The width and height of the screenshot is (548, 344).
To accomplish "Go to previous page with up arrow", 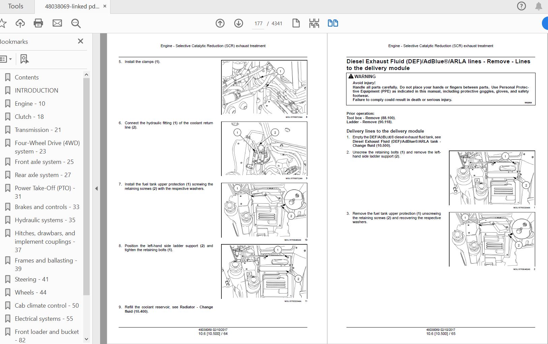I will click(220, 23).
